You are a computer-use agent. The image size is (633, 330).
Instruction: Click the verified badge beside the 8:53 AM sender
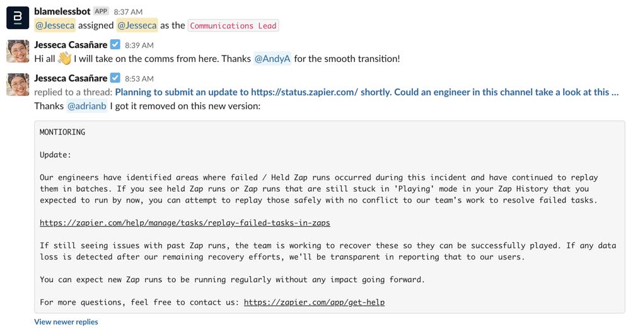point(115,78)
